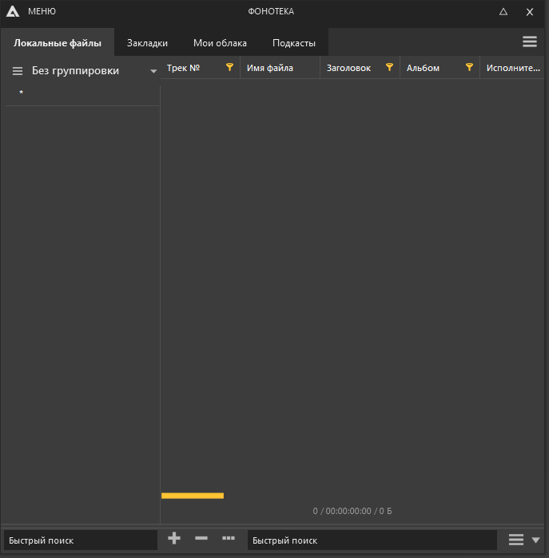The height and width of the screenshot is (558, 549).
Task: Click the plus icon to add files
Action: (x=174, y=539)
